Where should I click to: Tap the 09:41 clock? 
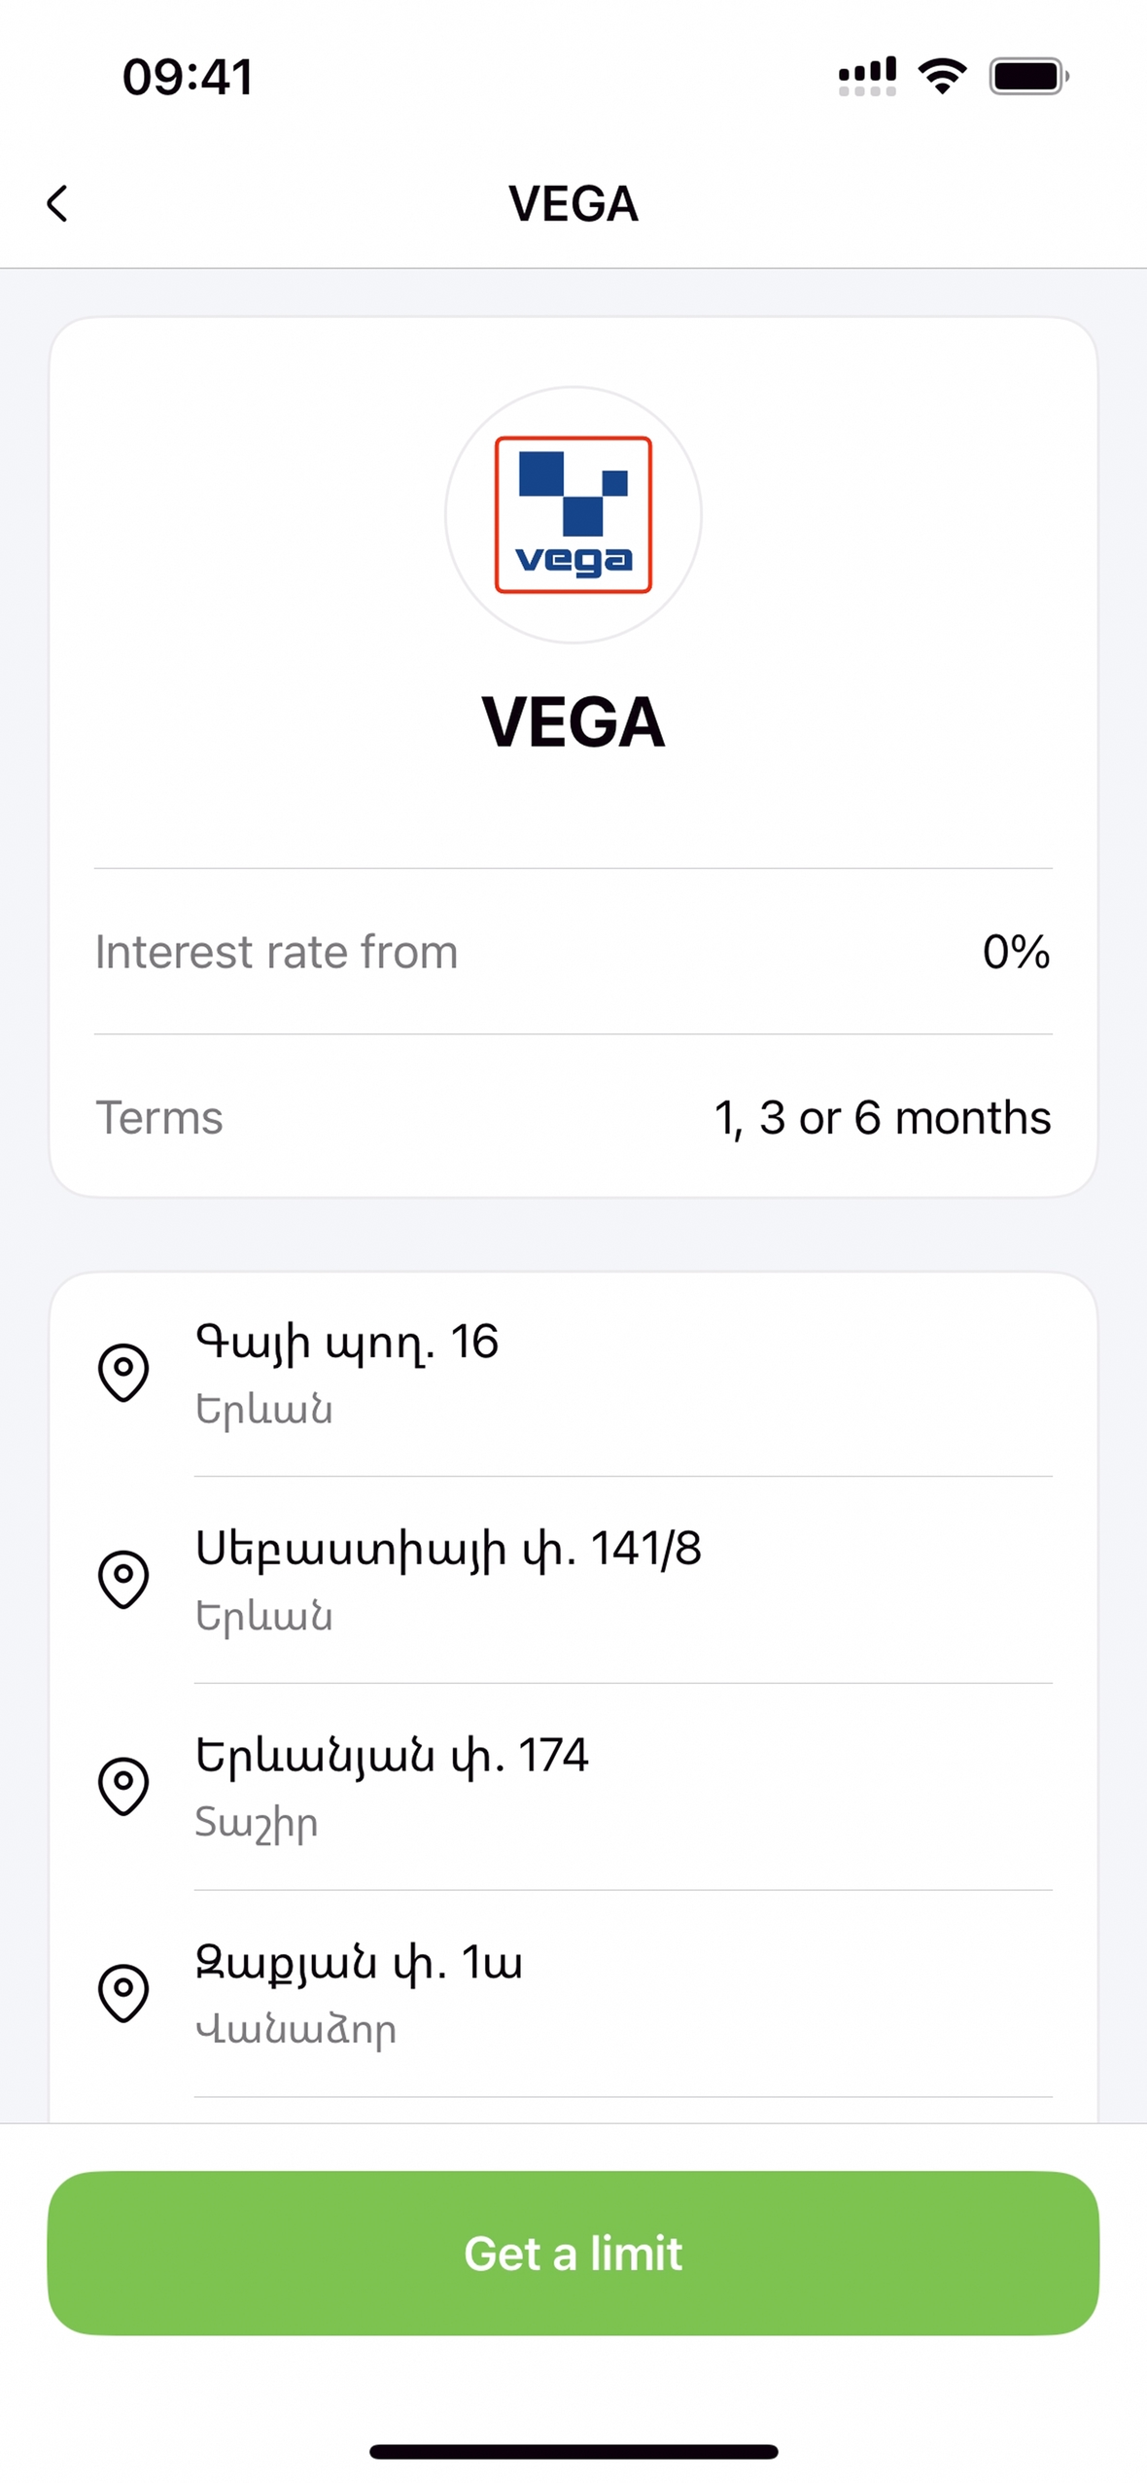[x=189, y=77]
